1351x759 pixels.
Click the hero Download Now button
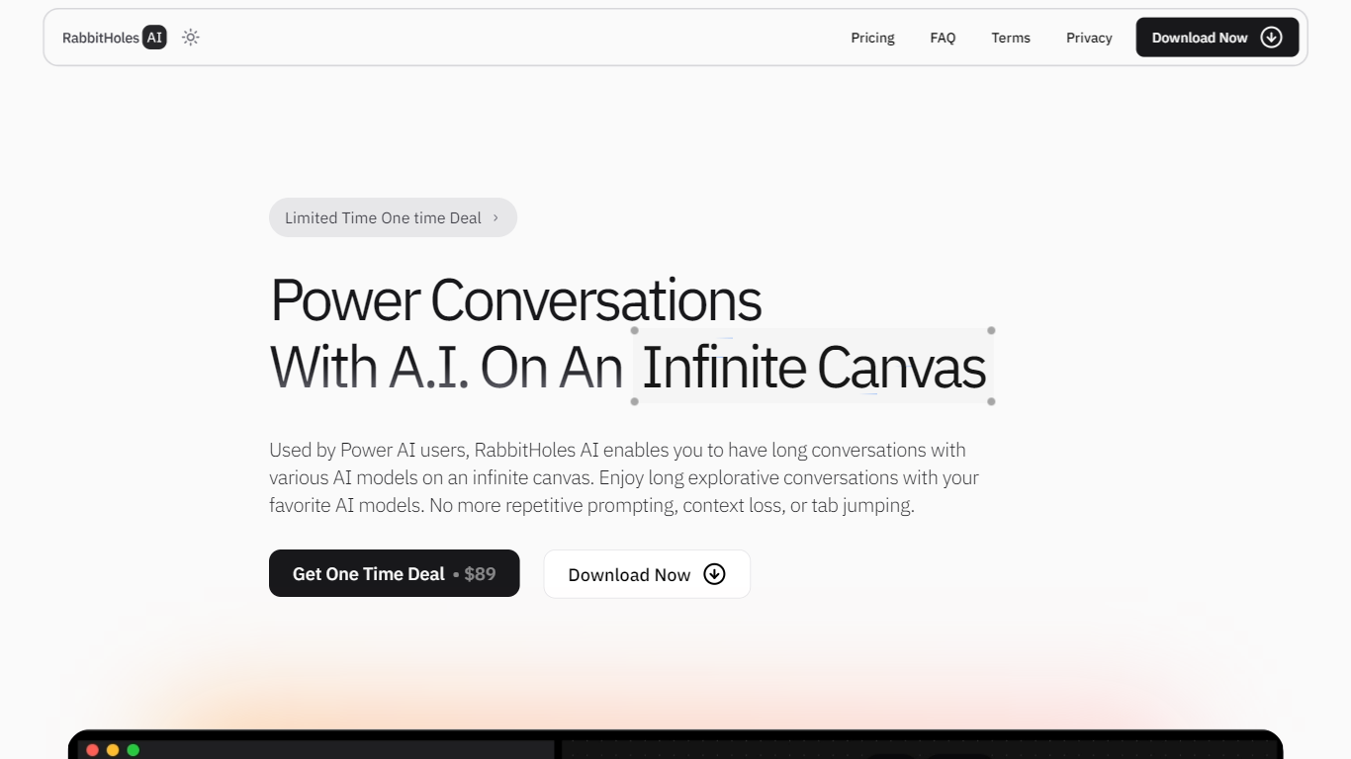click(x=647, y=574)
